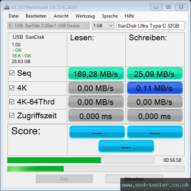Click the Start button
This screenshot has height=191, width=191.
[x=64, y=179]
